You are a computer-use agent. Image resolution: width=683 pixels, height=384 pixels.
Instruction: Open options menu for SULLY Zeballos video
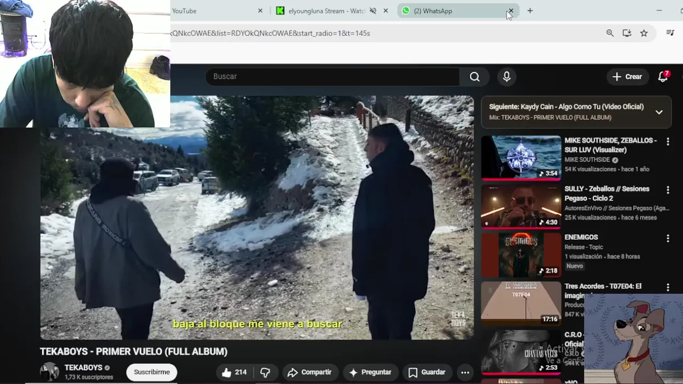(x=668, y=190)
